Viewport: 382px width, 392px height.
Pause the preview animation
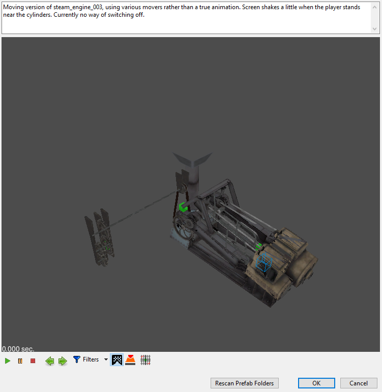[20, 361]
